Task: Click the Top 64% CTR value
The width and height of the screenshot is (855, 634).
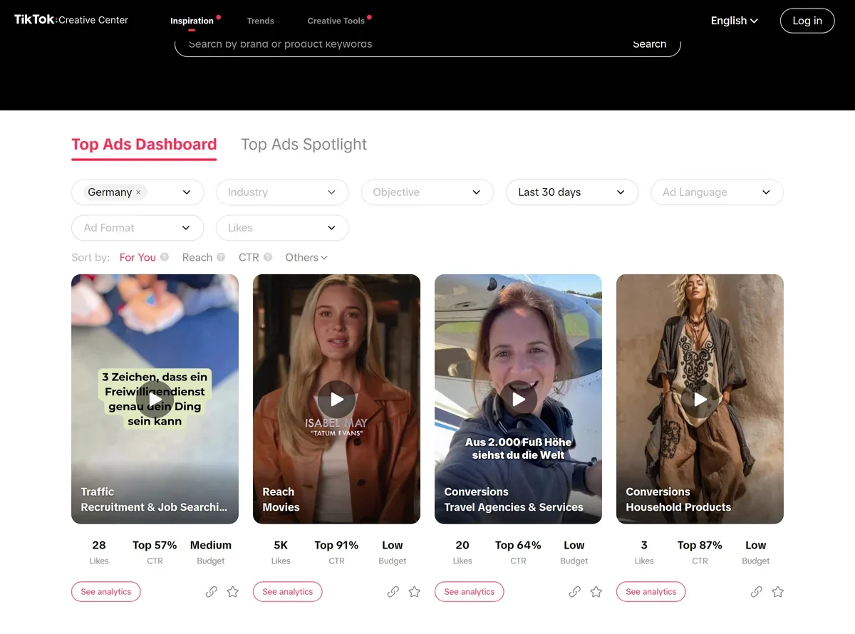Action: point(518,545)
